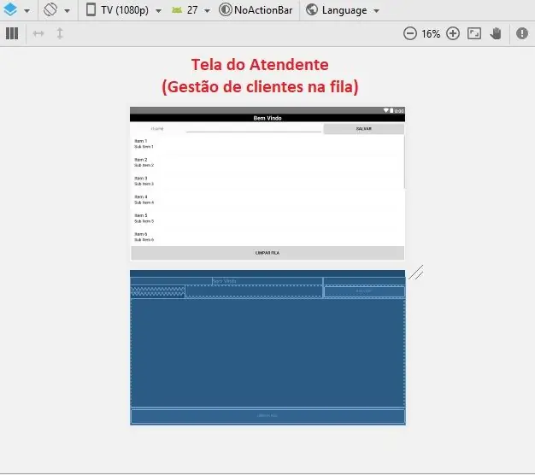Click the orientation rotate icon
The width and height of the screenshot is (535, 475).
coord(50,9)
